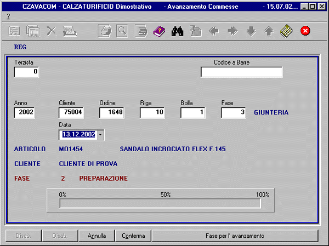Click the greyed document export icon
Screen dimensions: 329x246
[196, 31]
